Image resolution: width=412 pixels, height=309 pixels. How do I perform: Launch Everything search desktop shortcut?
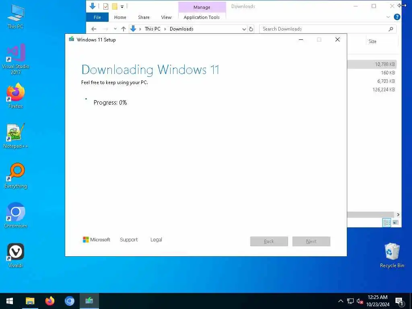16,175
